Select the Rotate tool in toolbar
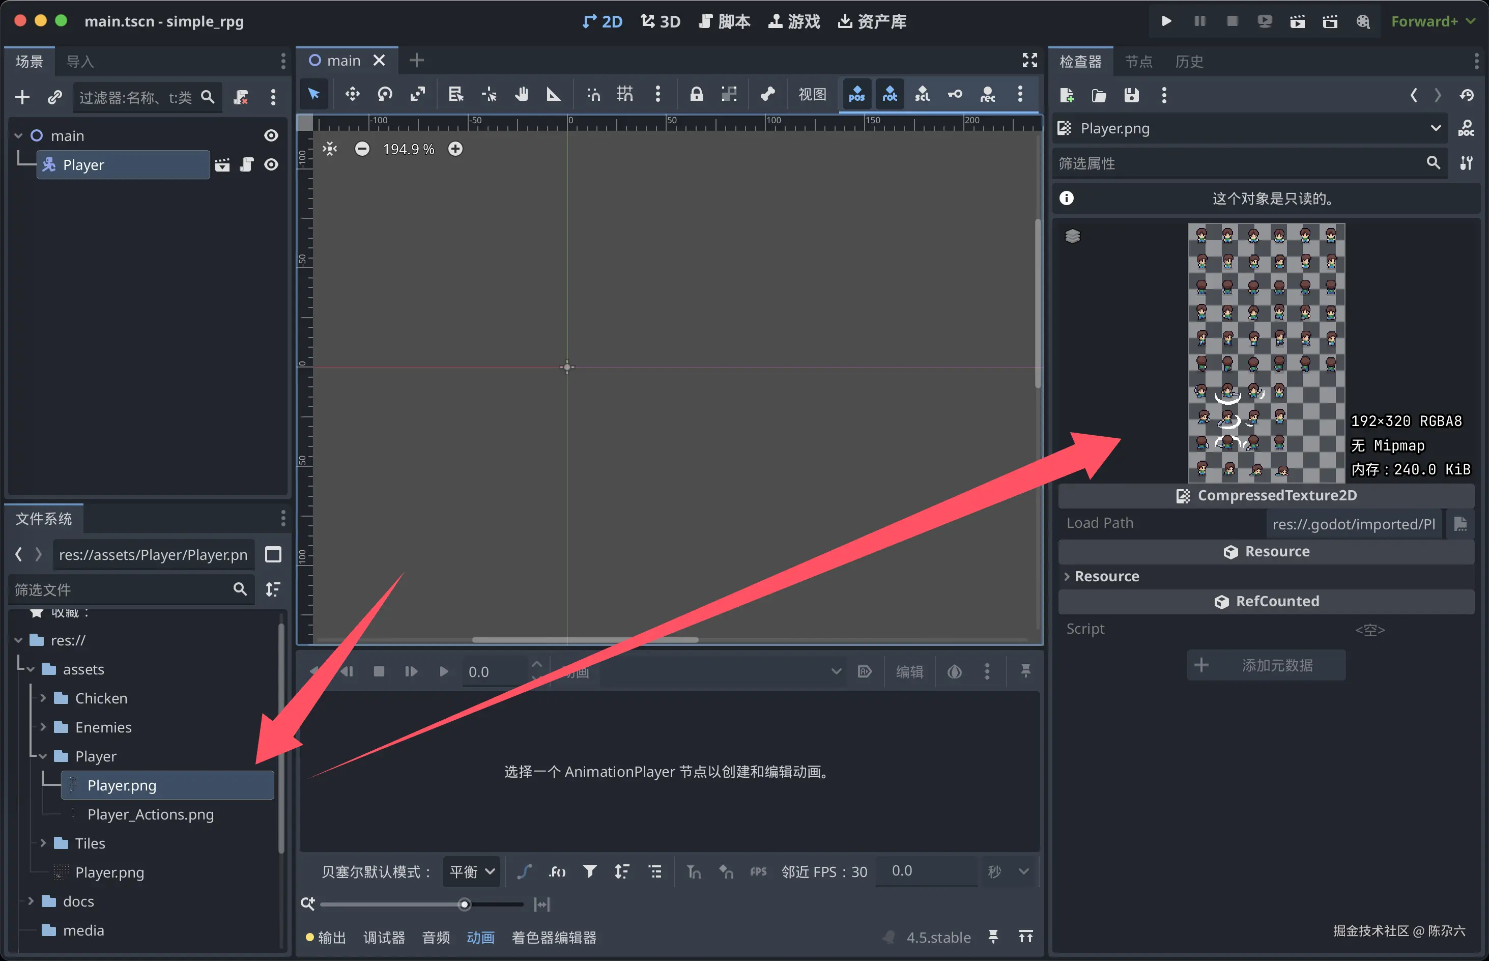This screenshot has height=961, width=1489. click(x=385, y=95)
